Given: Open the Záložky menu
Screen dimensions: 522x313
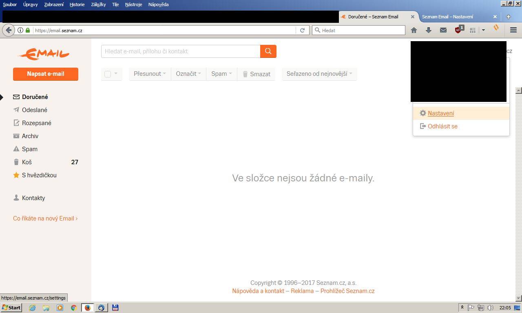Looking at the screenshot, I should (98, 4).
